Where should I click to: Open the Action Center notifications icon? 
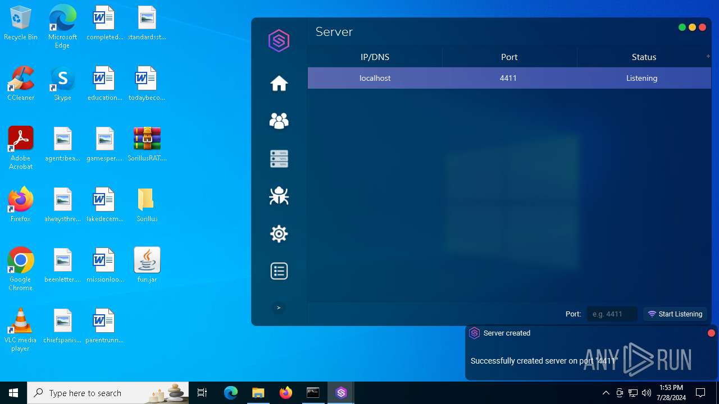[701, 393]
